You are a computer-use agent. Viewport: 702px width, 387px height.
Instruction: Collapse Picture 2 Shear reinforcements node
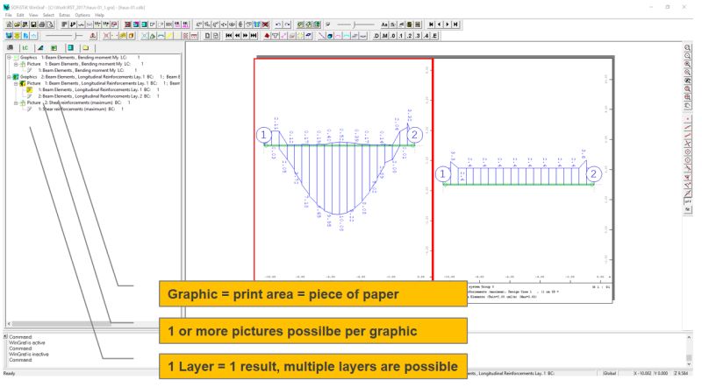(16, 102)
